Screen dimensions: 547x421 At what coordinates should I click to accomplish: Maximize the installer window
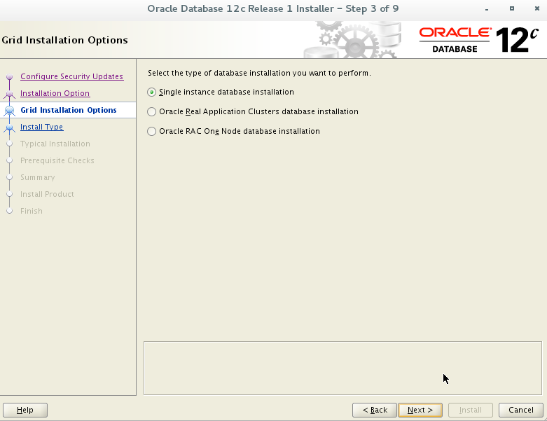[x=512, y=8]
